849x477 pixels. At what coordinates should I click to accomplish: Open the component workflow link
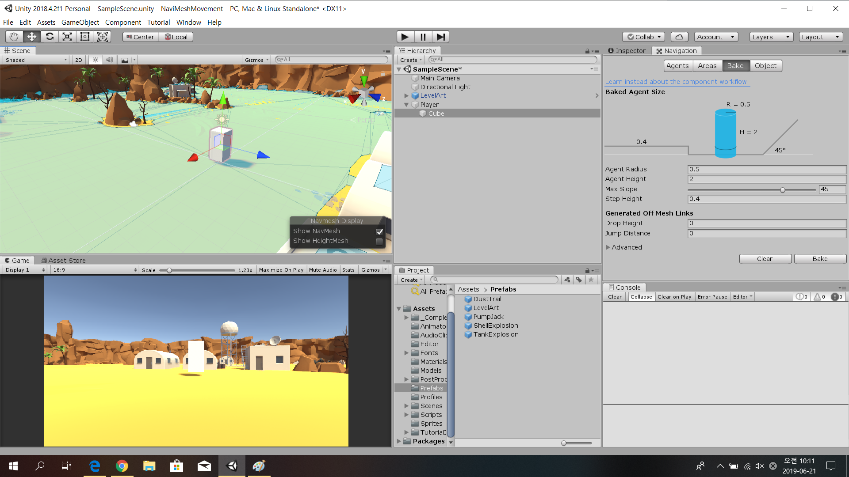(677, 82)
